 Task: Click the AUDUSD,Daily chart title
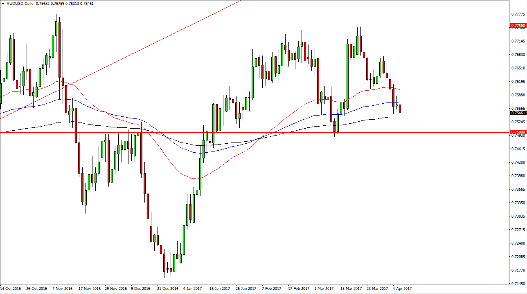(20, 3)
